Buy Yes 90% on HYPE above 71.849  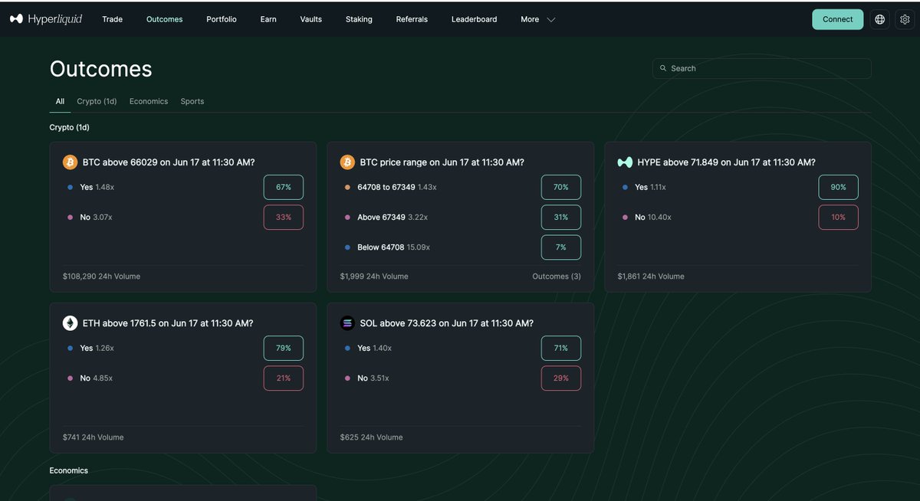[838, 187]
